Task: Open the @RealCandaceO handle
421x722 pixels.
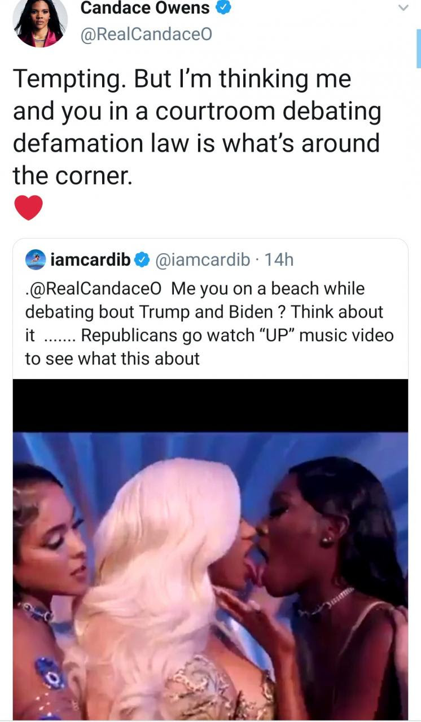Action: (x=147, y=35)
